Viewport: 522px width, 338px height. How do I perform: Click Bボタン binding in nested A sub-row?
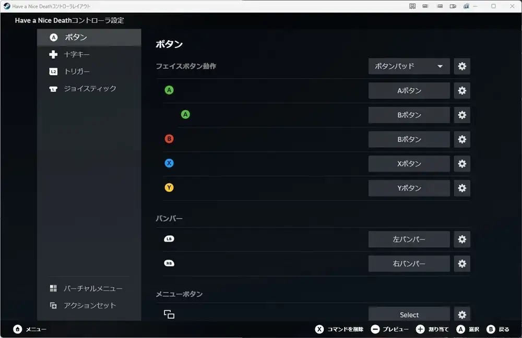409,115
